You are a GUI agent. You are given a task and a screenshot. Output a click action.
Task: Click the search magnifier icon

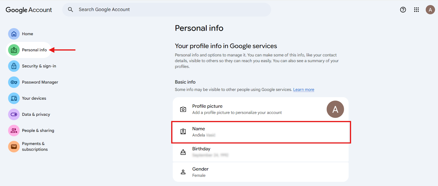pos(70,10)
